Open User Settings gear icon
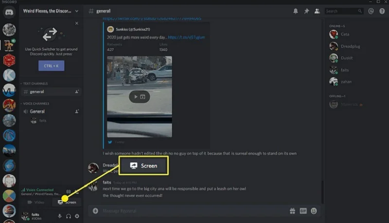 77,216
